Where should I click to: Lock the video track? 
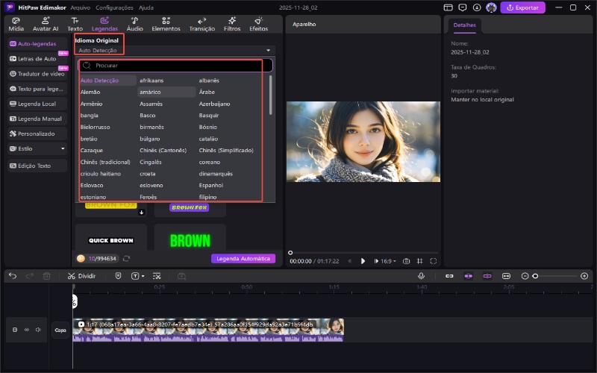(16, 329)
